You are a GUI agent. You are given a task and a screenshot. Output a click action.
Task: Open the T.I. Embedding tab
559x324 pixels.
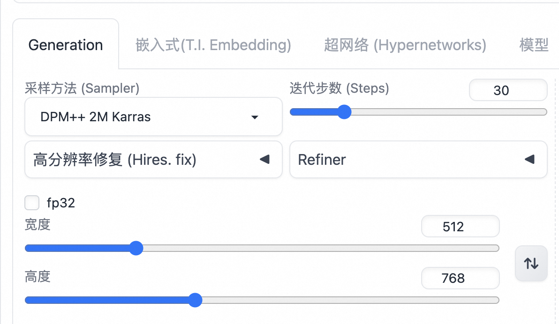[213, 45]
